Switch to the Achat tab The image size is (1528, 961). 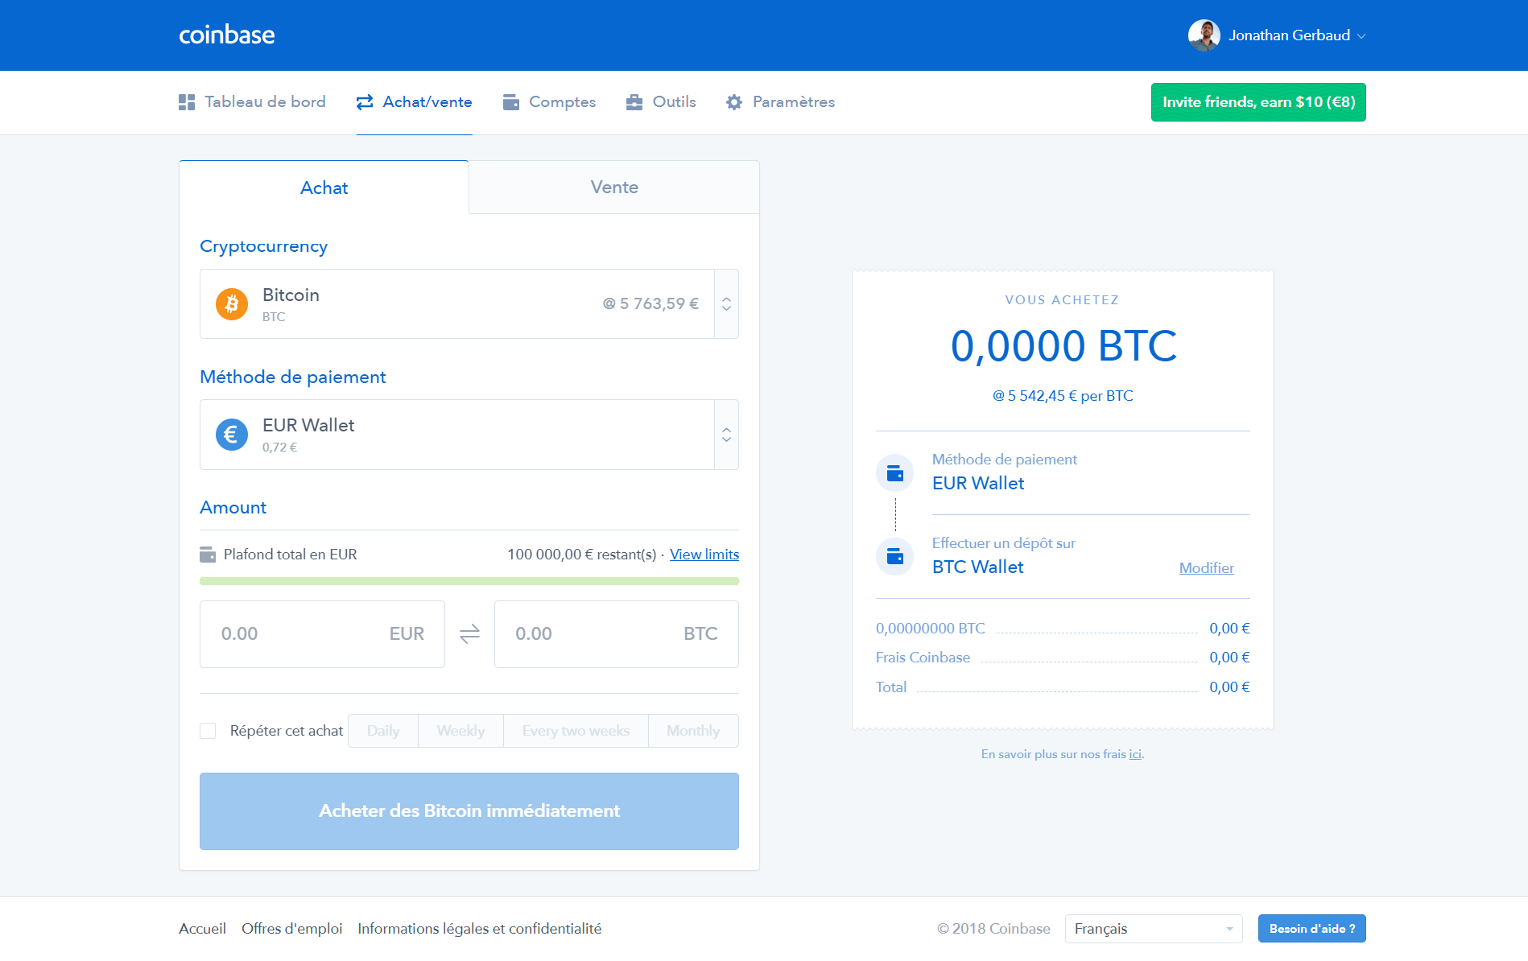(x=324, y=188)
